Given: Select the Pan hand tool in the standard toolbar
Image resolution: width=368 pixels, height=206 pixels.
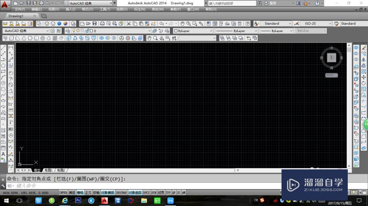Looking at the screenshot, I should [182, 23].
